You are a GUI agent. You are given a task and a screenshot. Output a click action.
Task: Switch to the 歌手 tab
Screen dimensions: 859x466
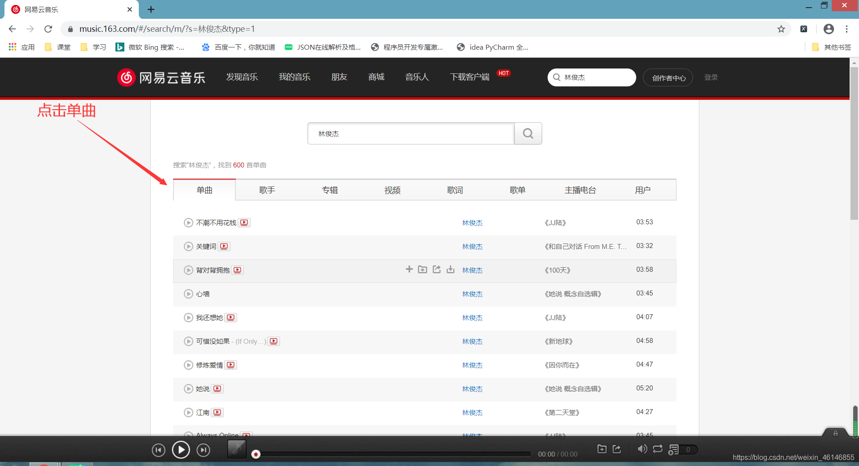(x=267, y=190)
